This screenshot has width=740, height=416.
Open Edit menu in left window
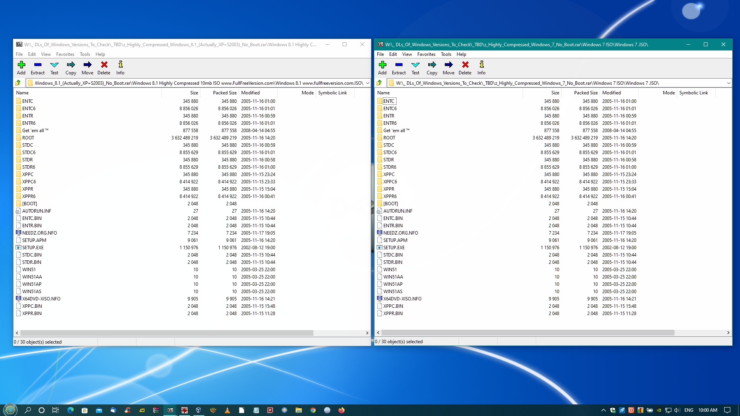tap(32, 54)
